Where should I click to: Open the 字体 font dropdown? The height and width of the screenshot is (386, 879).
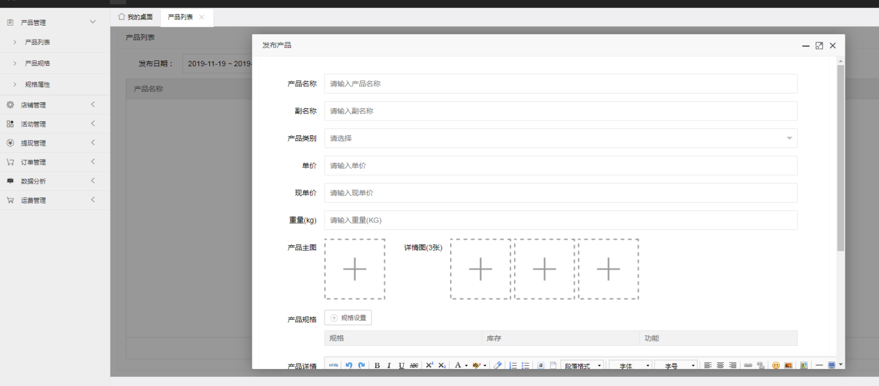click(x=630, y=366)
